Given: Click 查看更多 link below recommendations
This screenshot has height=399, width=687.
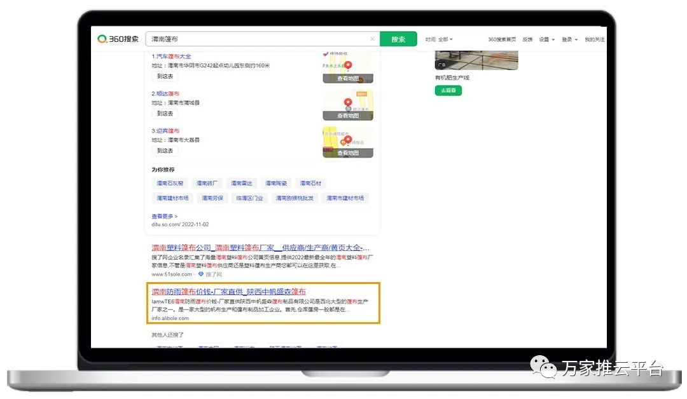Looking at the screenshot, I should (x=164, y=217).
